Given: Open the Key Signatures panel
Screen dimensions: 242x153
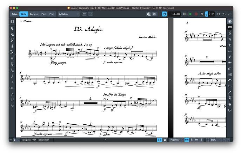Looking at the screenshot, I should tap(230, 39).
